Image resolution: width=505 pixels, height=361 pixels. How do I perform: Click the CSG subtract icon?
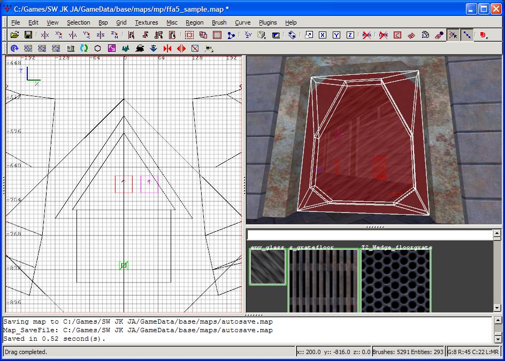point(189,35)
